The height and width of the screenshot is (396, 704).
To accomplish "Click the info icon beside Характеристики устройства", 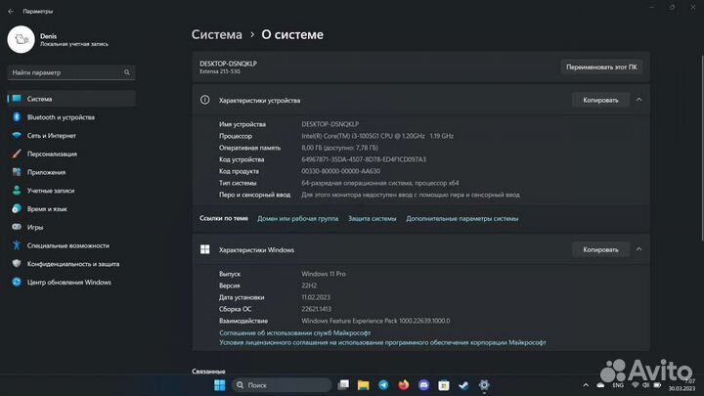I will (x=204, y=100).
